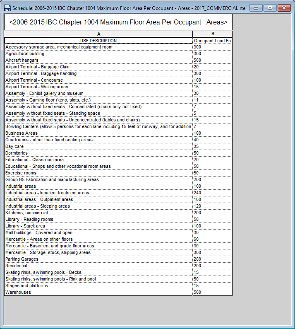Select Library - Reading rooms
Screen dimensions: 295x329
(98, 219)
